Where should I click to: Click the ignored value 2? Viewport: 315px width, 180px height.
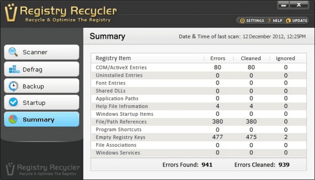point(286,137)
